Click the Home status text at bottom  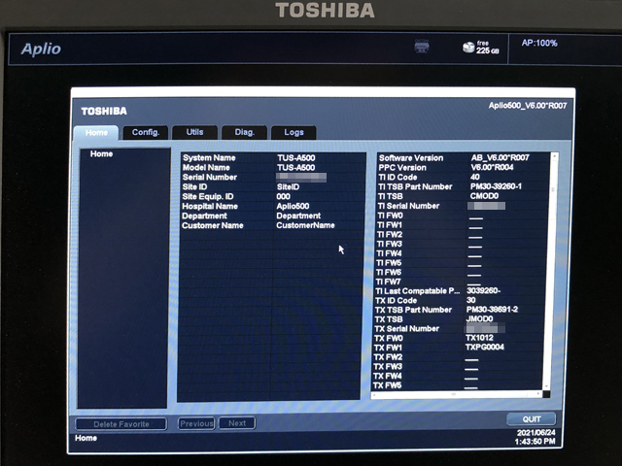(x=86, y=438)
